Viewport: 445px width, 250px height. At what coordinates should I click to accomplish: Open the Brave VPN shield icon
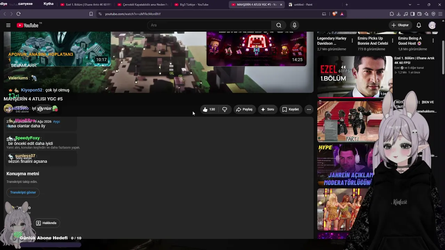[433, 14]
